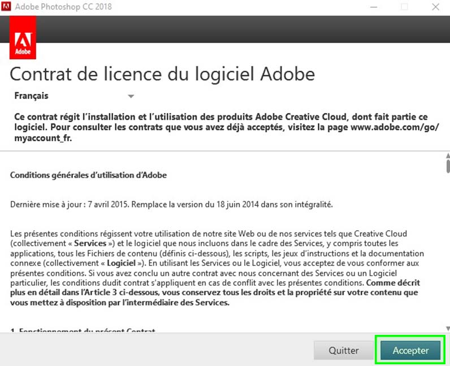Minimize the Photoshop installer window
450x366 pixels.
pyautogui.click(x=373, y=7)
